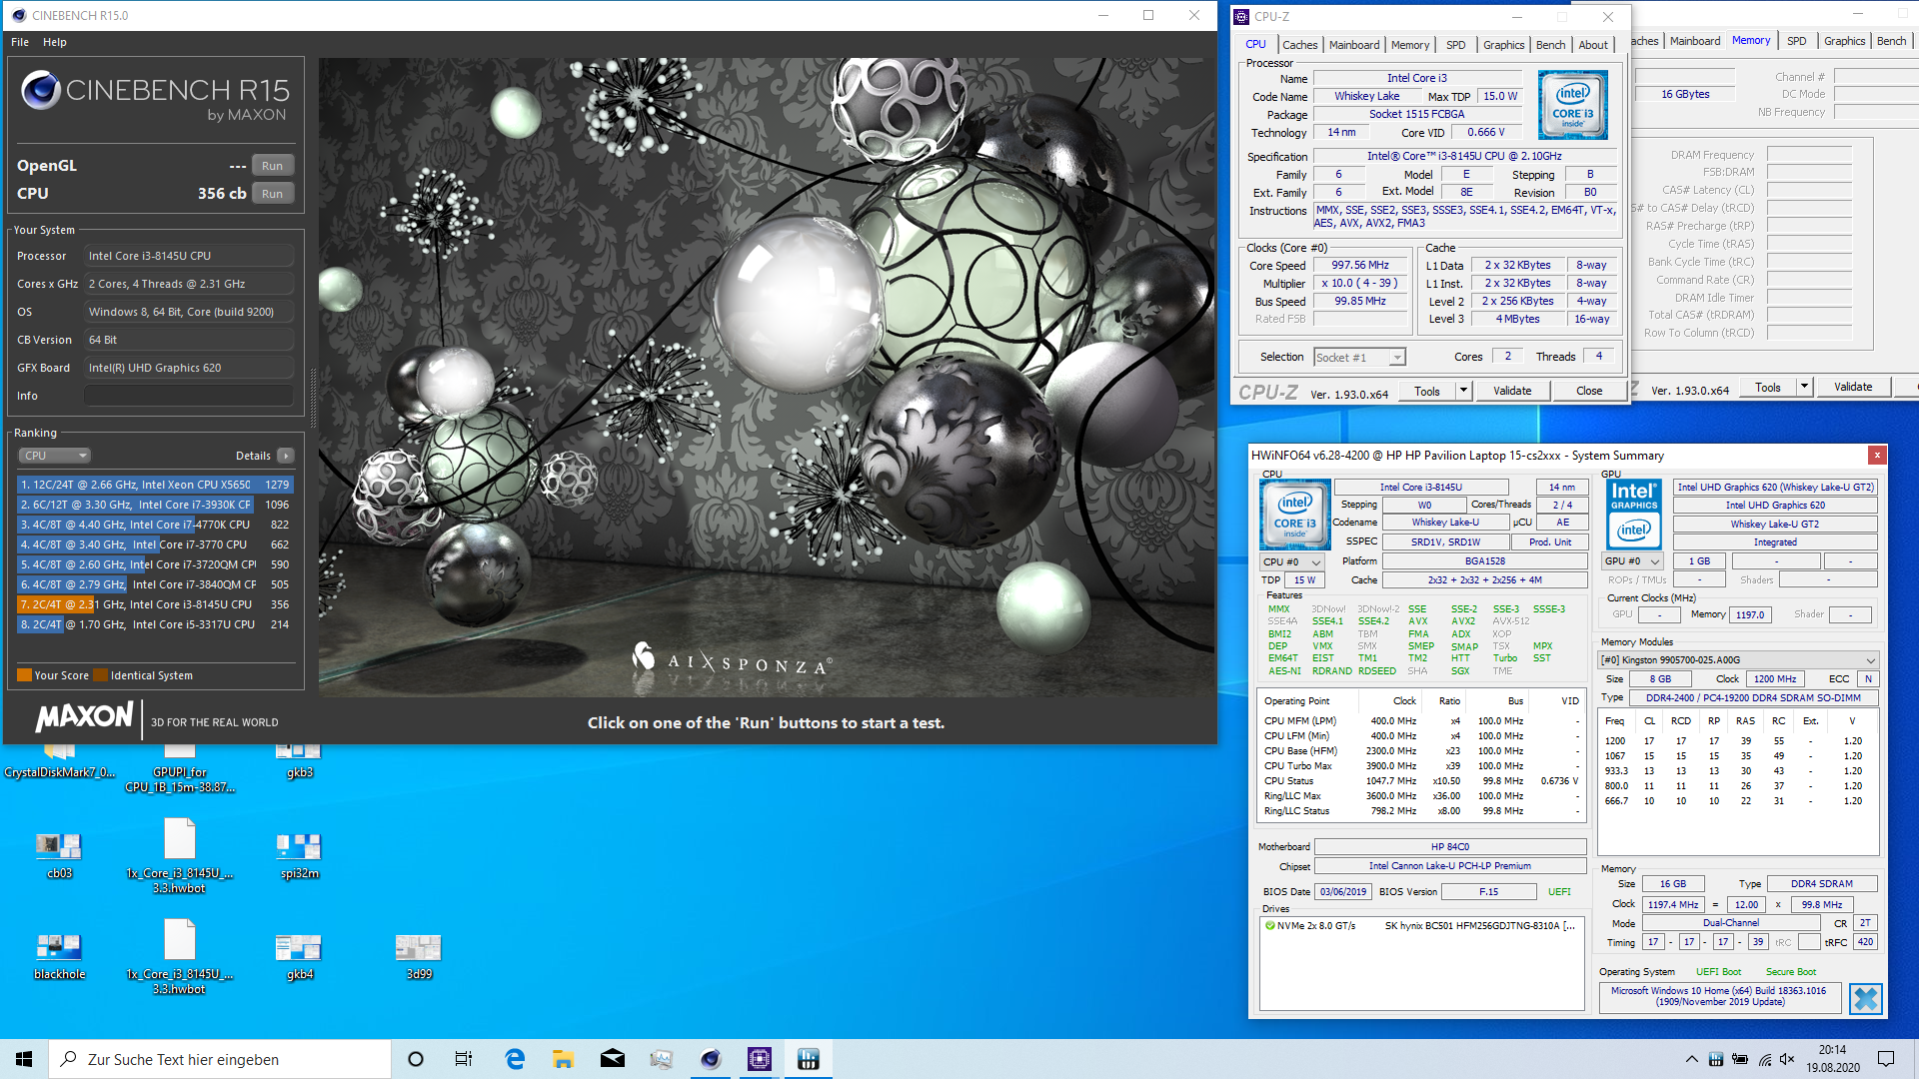This screenshot has width=1919, height=1079.
Task: Switch to HWiNFO via taskbar icon
Action: [809, 1059]
